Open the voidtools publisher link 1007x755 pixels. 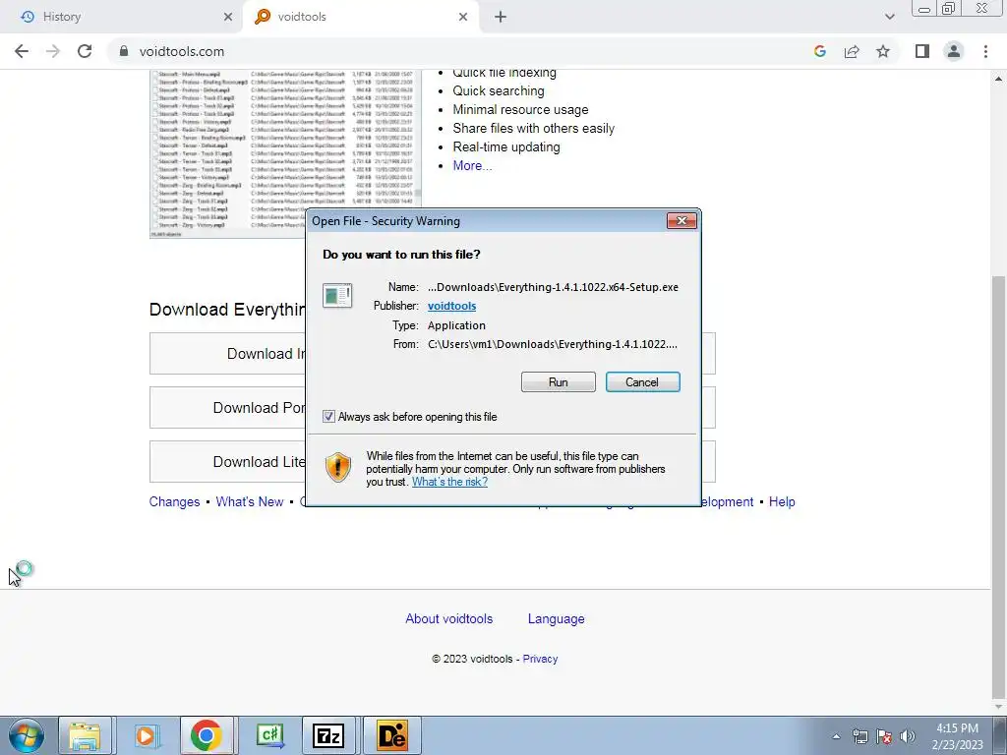click(x=451, y=307)
